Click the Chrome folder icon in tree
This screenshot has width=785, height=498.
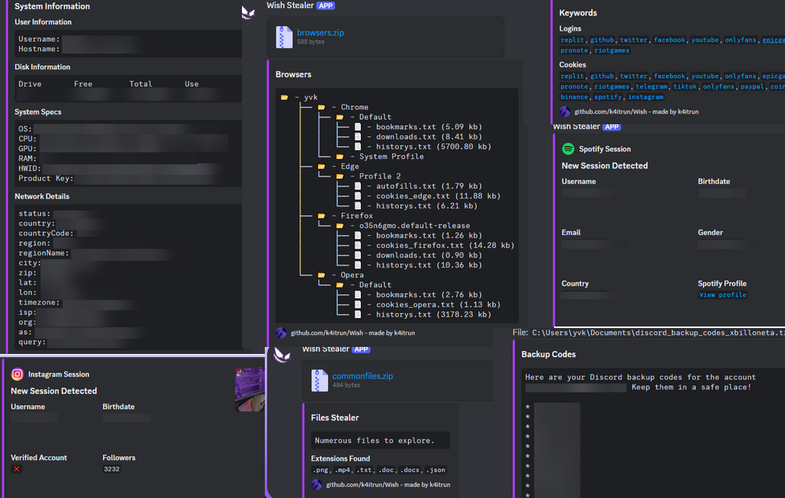[x=322, y=108]
